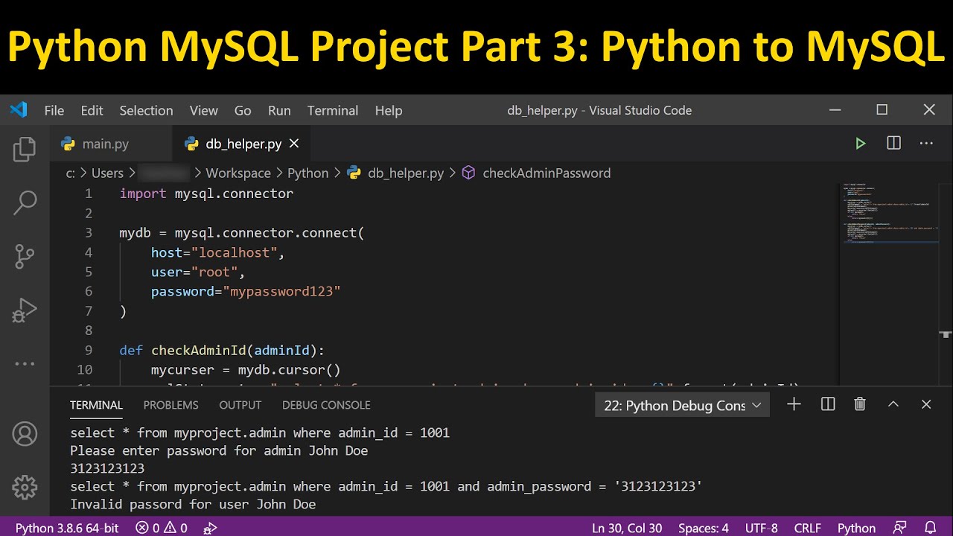Switch to DEBUG CONSOLE panel tab
The width and height of the screenshot is (953, 536).
326,405
